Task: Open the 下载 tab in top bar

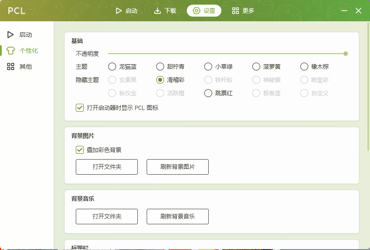Action: click(x=165, y=11)
